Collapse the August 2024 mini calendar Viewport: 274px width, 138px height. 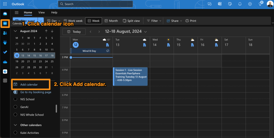click(15, 31)
